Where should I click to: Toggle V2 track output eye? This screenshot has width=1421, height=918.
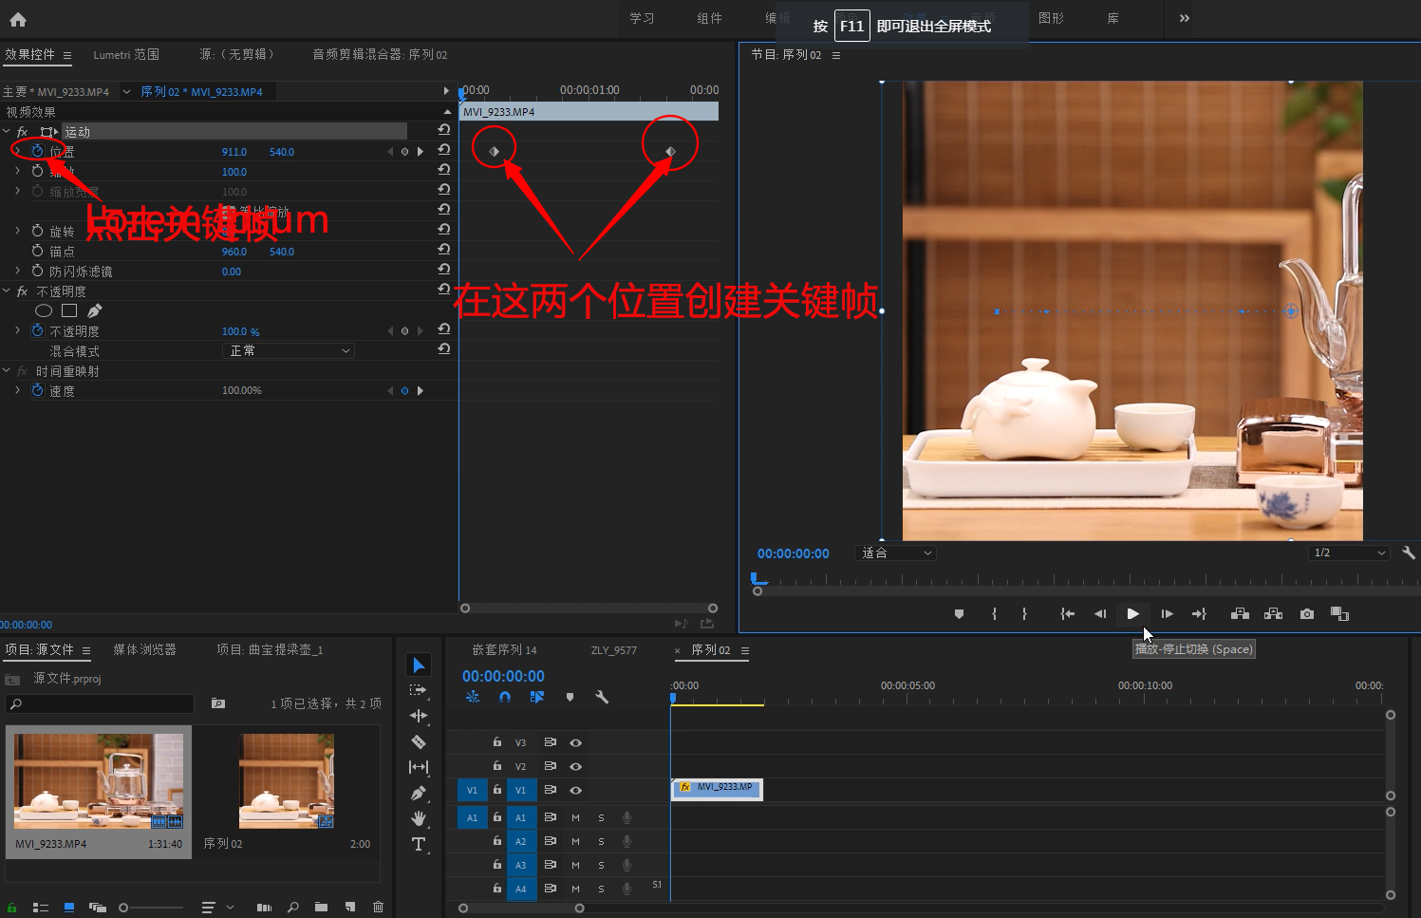coord(575,766)
